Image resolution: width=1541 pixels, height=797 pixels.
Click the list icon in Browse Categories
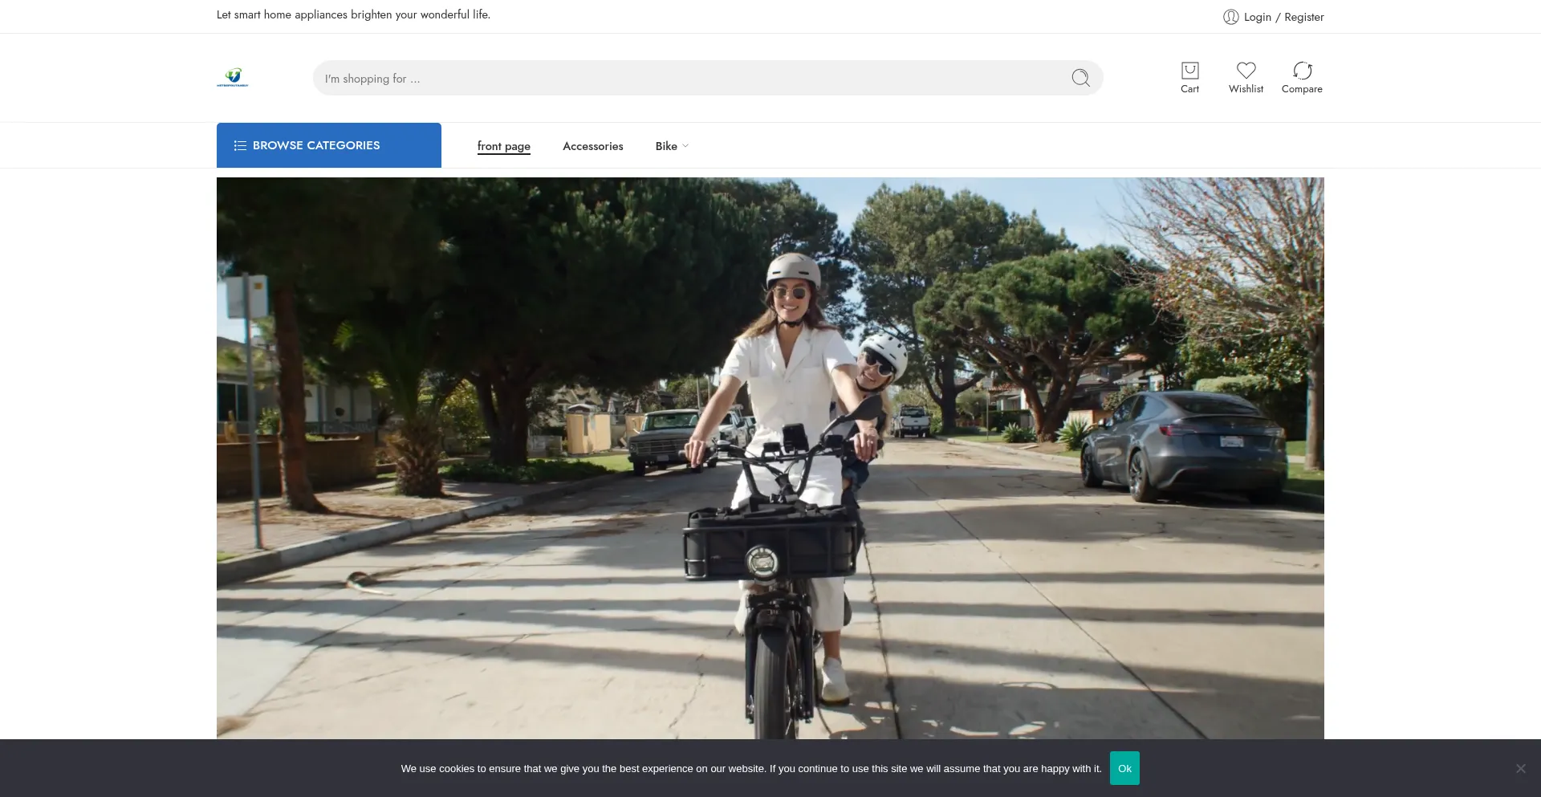[240, 145]
